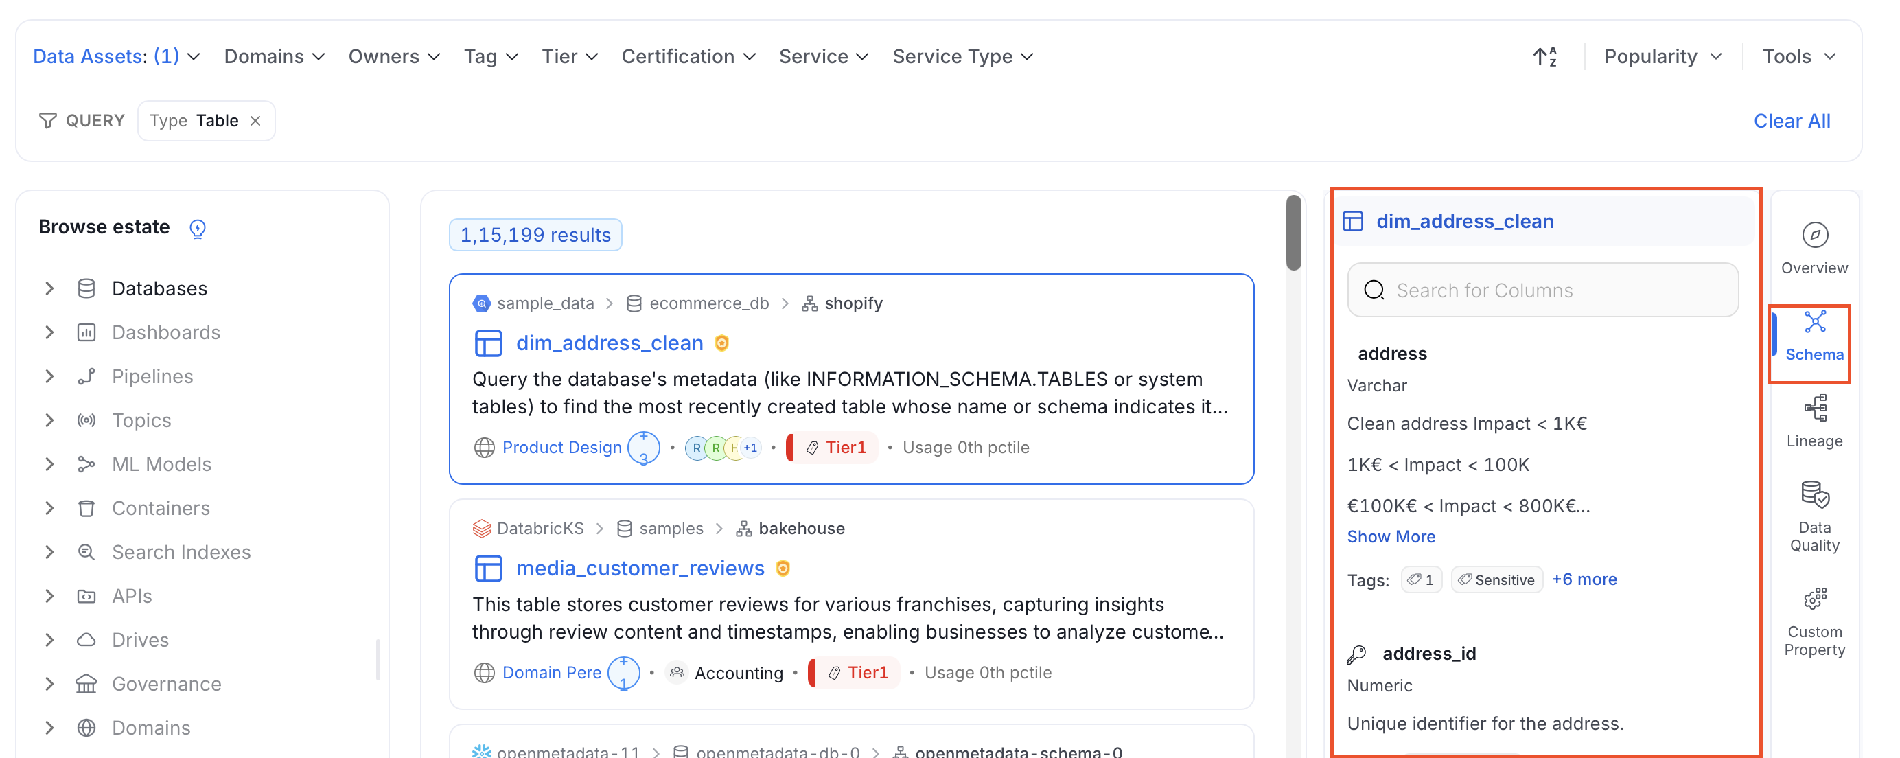Click the Drives cloud icon

click(x=86, y=640)
